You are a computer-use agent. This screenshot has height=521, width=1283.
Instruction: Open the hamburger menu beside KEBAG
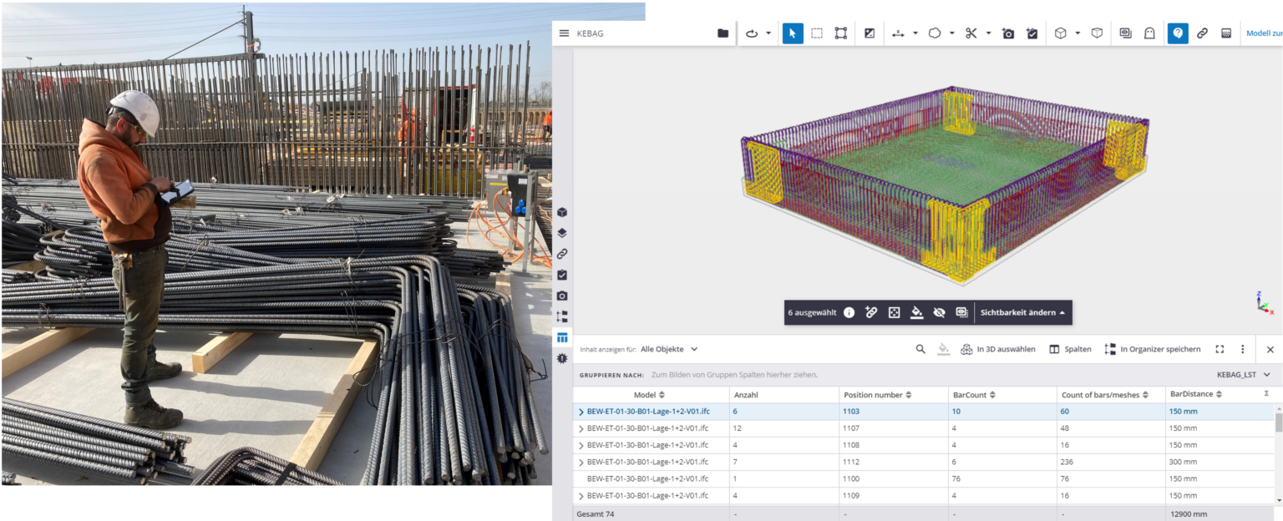tap(564, 33)
